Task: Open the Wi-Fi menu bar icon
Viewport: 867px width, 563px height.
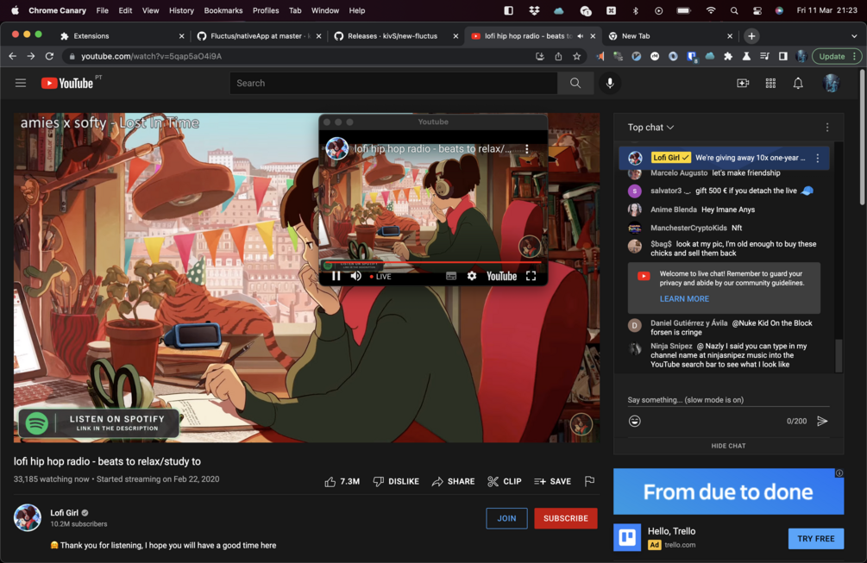Action: pos(711,10)
